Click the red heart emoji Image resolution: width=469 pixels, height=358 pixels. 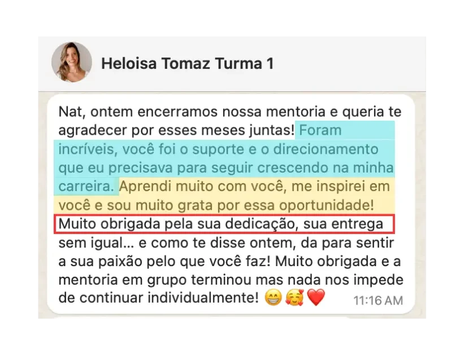coord(316,298)
